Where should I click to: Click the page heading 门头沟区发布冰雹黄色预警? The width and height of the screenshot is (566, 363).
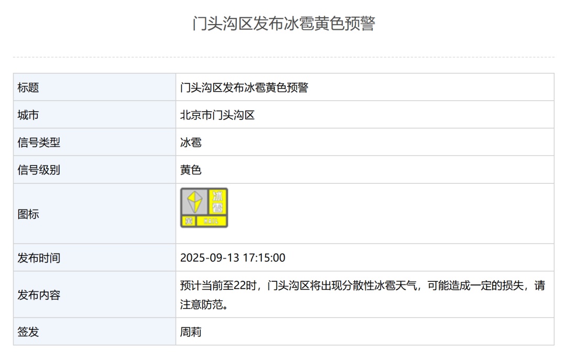pos(284,24)
